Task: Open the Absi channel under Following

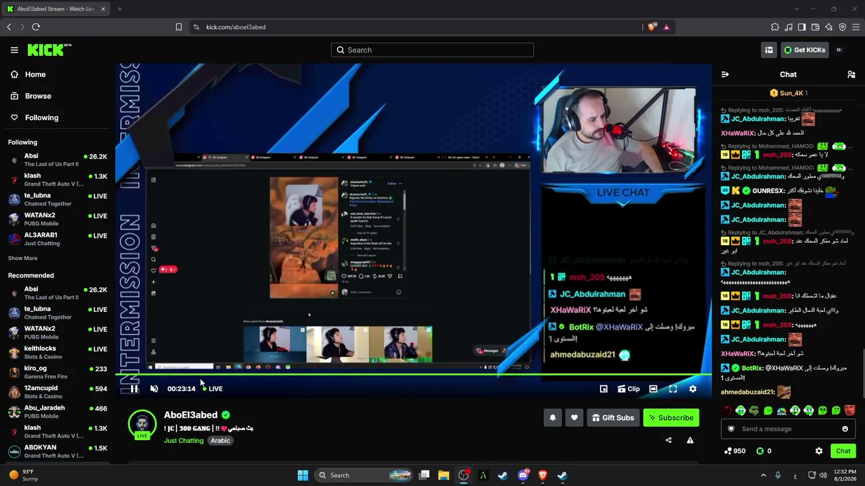Action: tap(57, 160)
